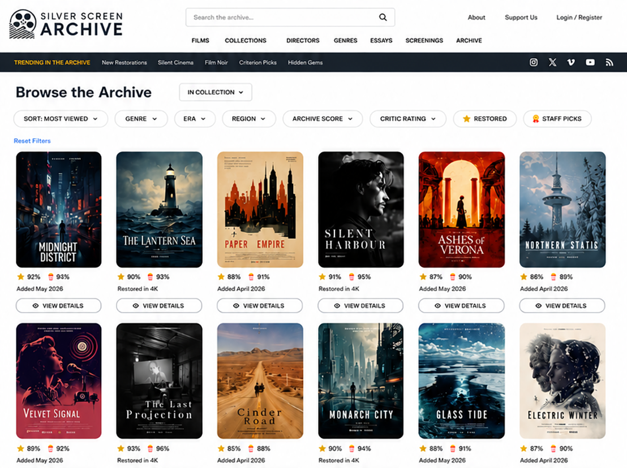Open the Electric Winter poster
Screen dimensions: 627x468
click(x=562, y=381)
